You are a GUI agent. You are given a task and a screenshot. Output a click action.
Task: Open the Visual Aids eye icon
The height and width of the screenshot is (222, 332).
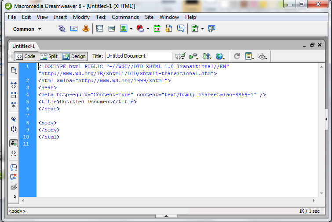click(262, 56)
